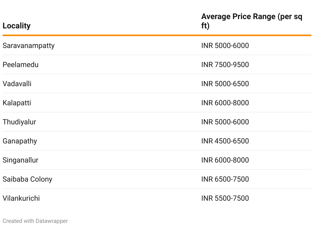Viewport: 314px width, 227px height.
Task: Select the Saibaba Colony locality cell
Action: (27, 179)
